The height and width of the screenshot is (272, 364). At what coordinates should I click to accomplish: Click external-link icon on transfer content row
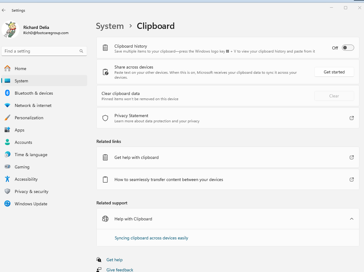click(x=352, y=179)
